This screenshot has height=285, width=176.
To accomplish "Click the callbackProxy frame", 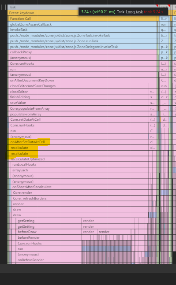I will point(82,52).
